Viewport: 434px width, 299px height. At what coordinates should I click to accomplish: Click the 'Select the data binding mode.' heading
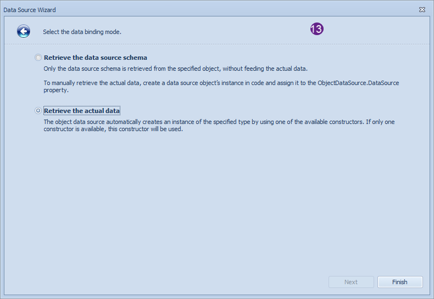coord(82,32)
